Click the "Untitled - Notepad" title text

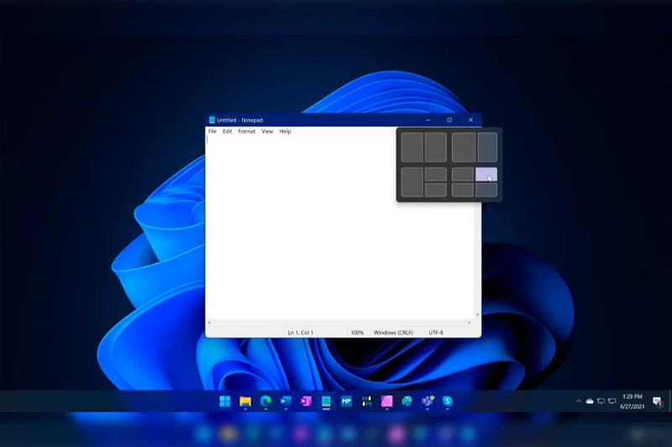coord(239,120)
